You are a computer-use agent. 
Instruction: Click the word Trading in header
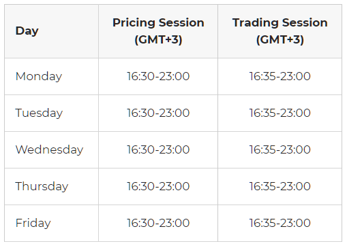(255, 23)
